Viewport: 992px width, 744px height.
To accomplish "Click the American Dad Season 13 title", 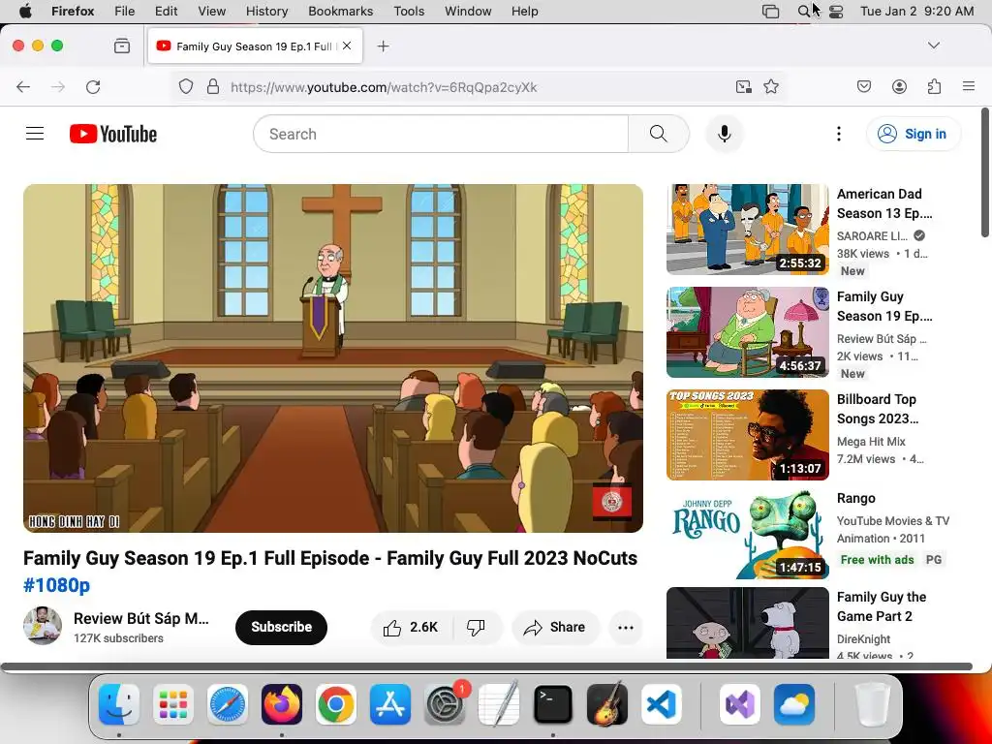I will pos(884,203).
